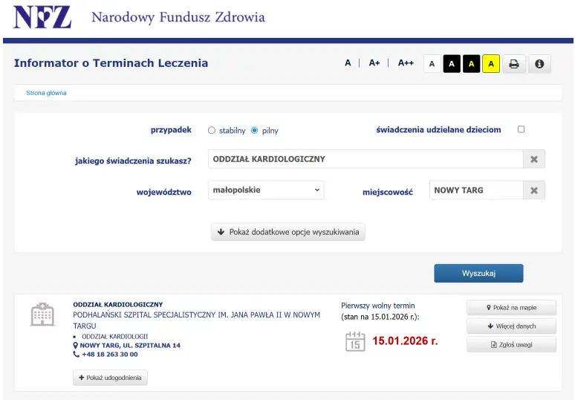The width and height of the screenshot is (575, 400).
Task: Go to Strona główna breadcrumb
Action: pyautogui.click(x=46, y=93)
